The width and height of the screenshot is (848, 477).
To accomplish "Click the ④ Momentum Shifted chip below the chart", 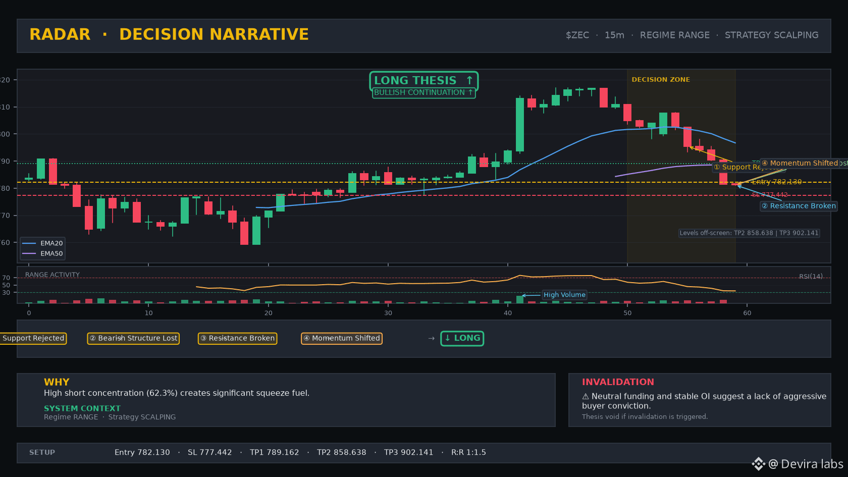I will tap(342, 338).
